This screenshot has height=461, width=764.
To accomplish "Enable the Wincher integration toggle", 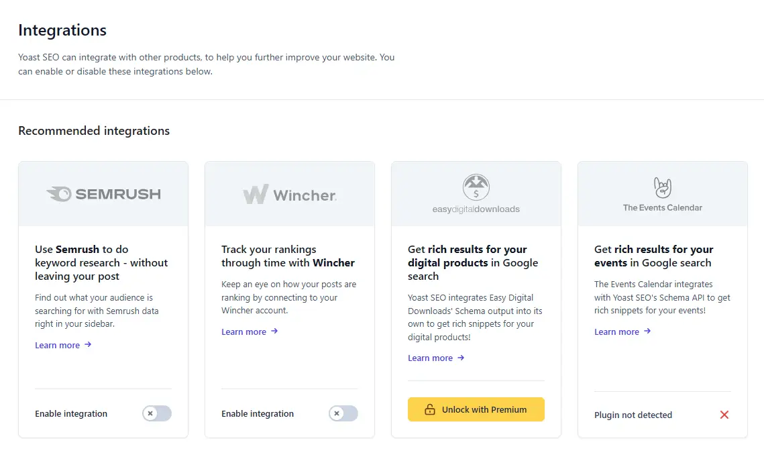I will pyautogui.click(x=343, y=414).
